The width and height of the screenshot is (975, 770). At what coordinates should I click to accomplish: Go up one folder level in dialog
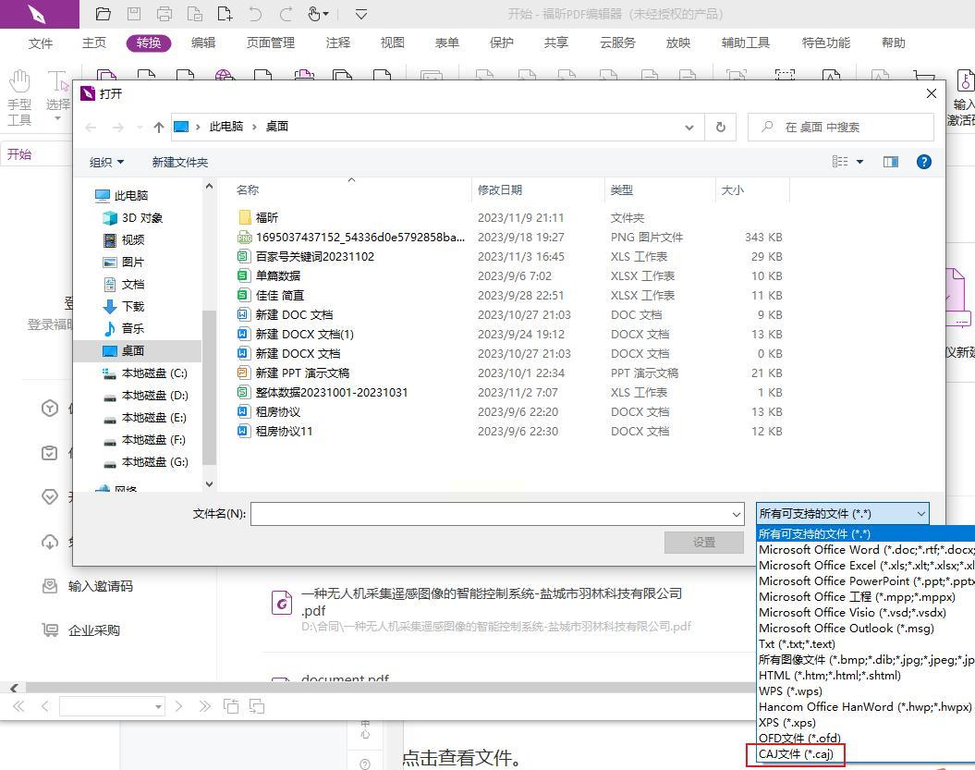click(x=159, y=127)
